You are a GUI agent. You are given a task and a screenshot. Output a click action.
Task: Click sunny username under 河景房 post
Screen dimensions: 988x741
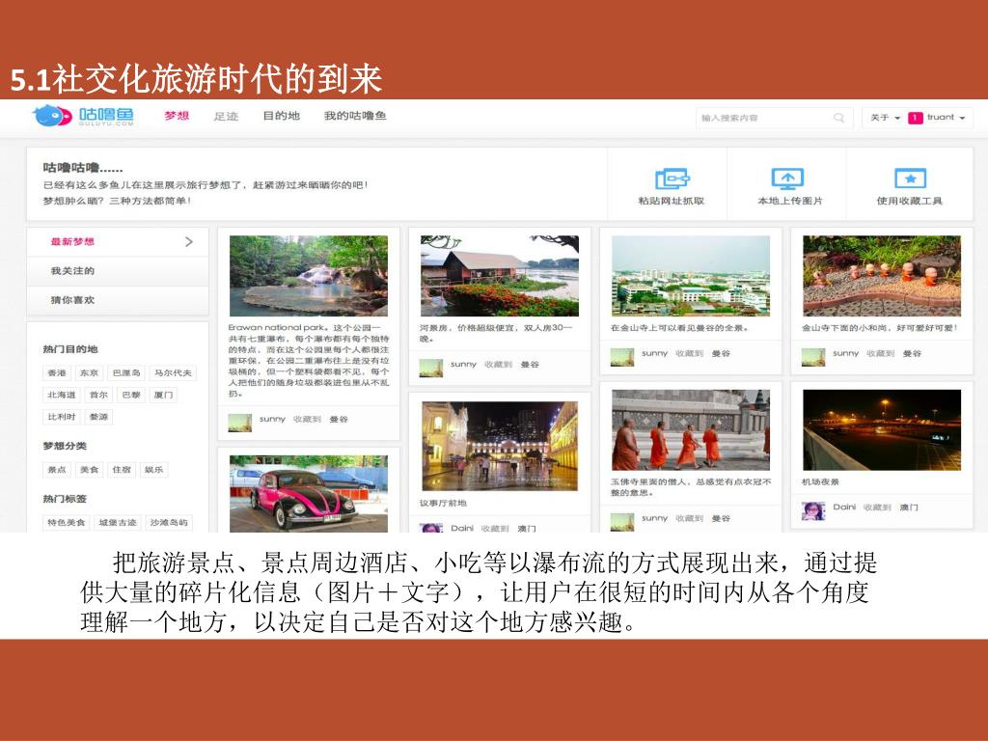(x=463, y=364)
